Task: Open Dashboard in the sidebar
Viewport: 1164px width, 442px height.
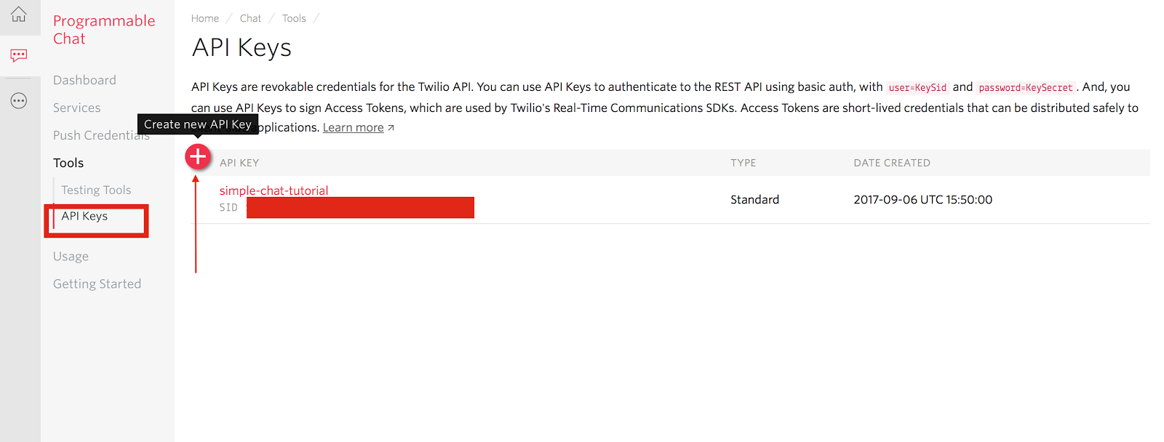Action: (x=84, y=80)
